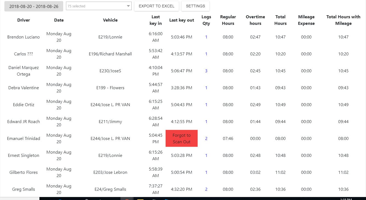Click the Driver column header
The height and width of the screenshot is (200, 366).
point(24,20)
